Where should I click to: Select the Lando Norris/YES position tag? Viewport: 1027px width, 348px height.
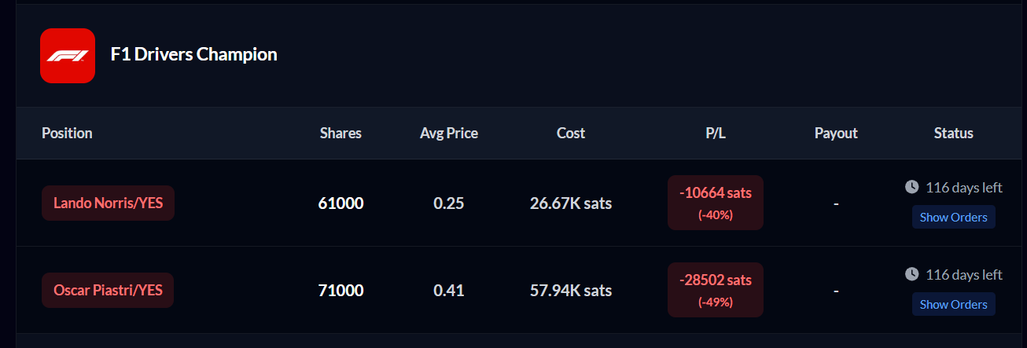[108, 203]
